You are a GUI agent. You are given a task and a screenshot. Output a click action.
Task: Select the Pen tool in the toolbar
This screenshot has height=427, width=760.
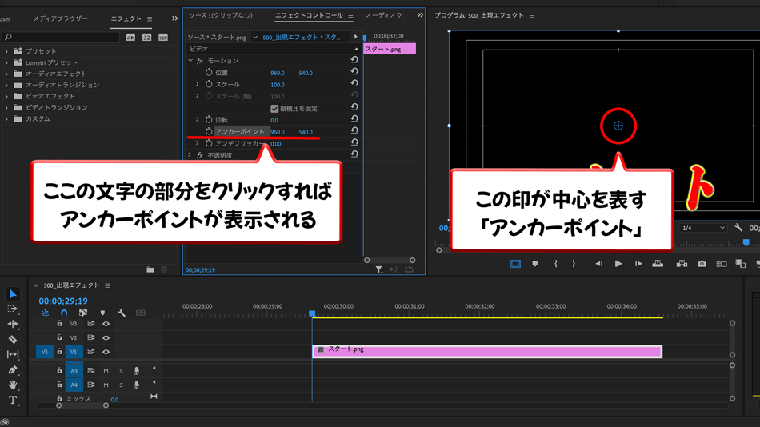point(13,369)
